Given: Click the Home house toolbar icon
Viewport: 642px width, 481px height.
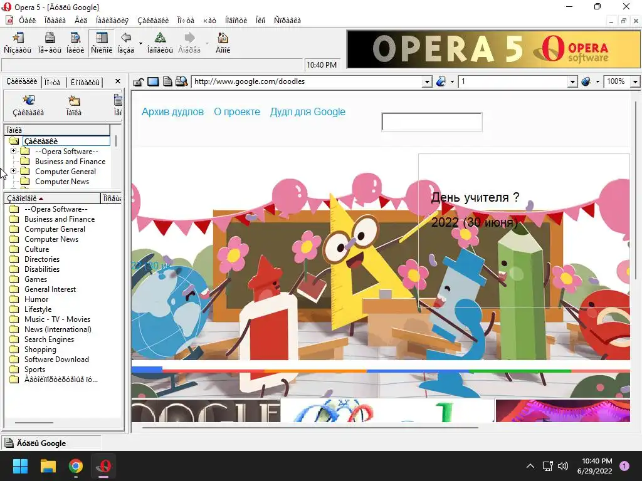Looking at the screenshot, I should click(x=223, y=43).
